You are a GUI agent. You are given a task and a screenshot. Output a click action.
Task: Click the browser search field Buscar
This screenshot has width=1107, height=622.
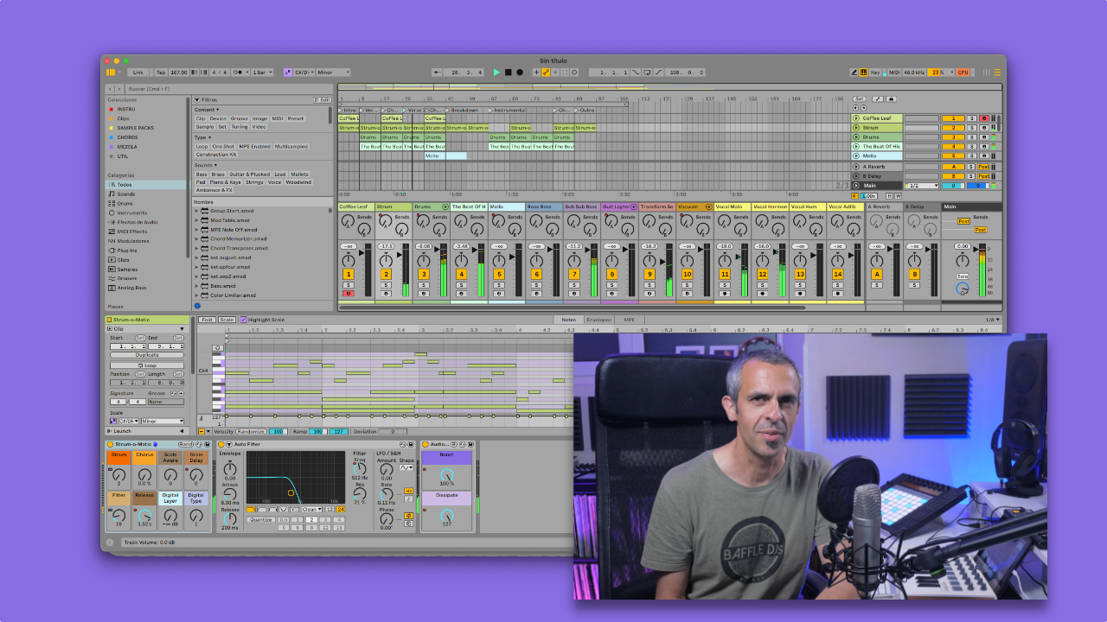coord(173,88)
